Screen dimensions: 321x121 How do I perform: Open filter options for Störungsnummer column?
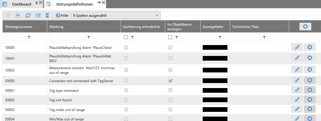click(x=29, y=37)
